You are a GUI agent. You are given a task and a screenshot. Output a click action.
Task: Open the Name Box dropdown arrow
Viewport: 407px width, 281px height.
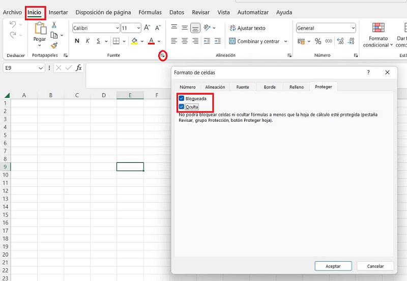click(41, 68)
